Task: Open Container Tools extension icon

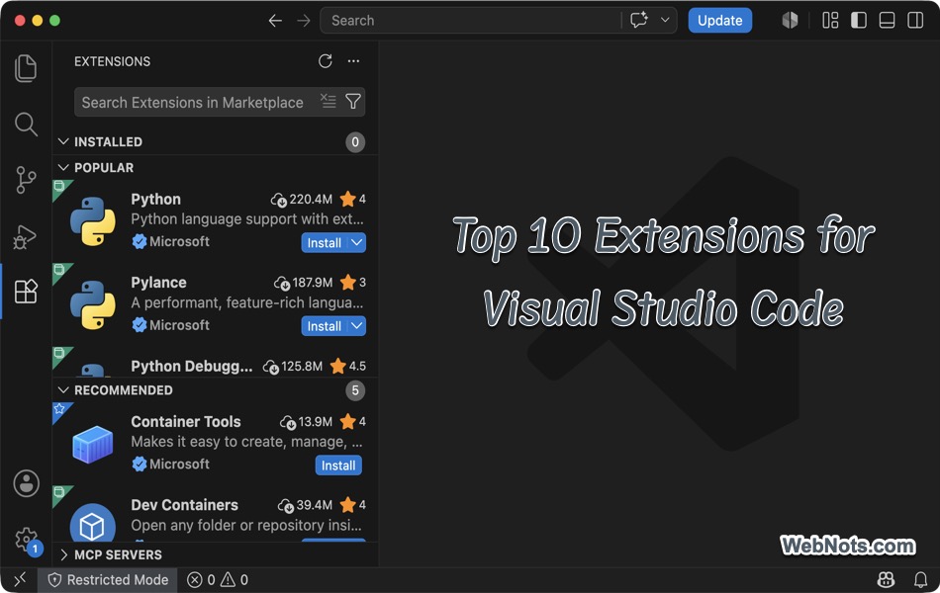Action: (x=93, y=444)
